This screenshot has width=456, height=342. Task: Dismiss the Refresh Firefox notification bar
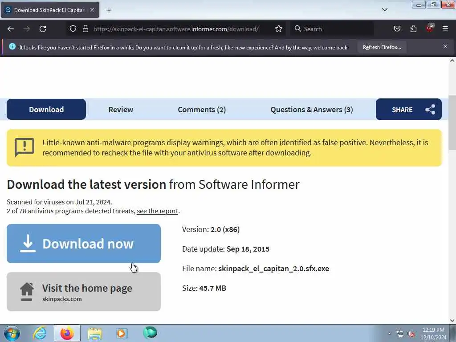click(445, 46)
